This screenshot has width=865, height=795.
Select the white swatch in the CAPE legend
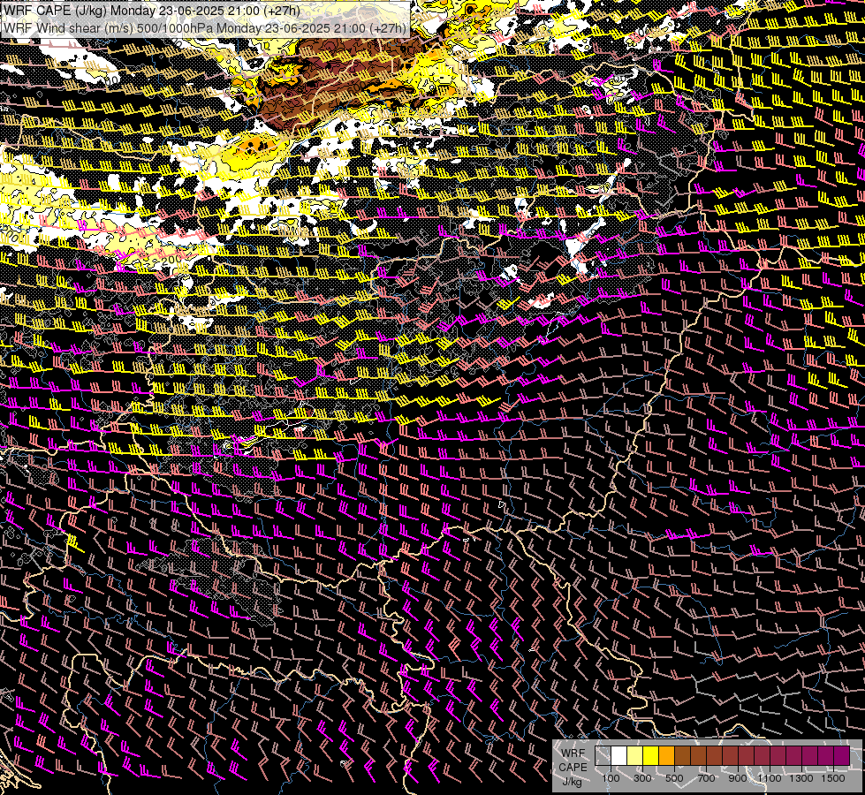pyautogui.click(x=619, y=756)
